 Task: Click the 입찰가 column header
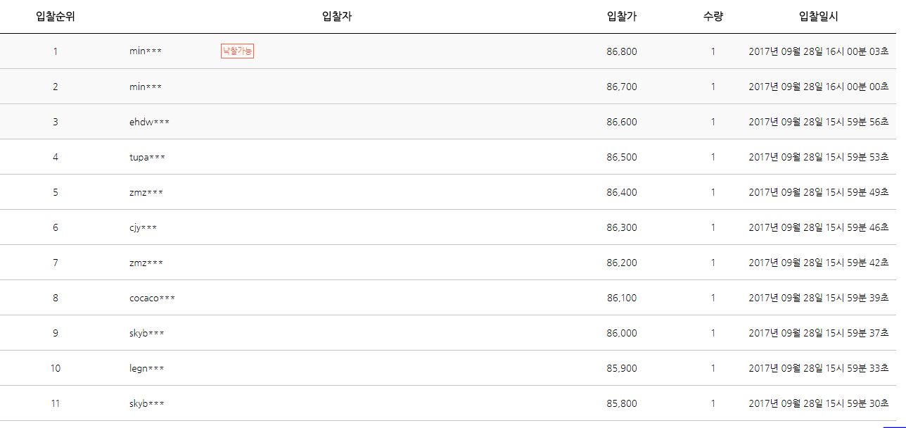pyautogui.click(x=622, y=17)
